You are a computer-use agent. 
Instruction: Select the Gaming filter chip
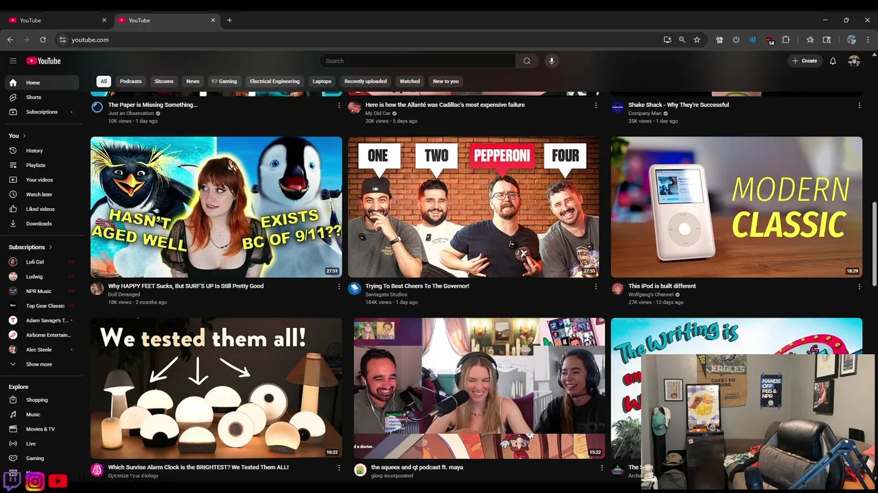tap(224, 81)
